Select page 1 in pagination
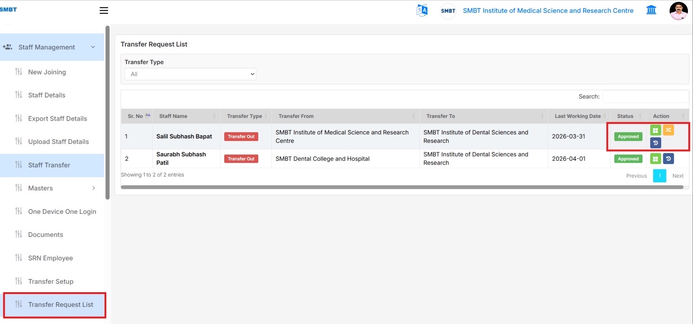The image size is (693, 324). tap(660, 176)
